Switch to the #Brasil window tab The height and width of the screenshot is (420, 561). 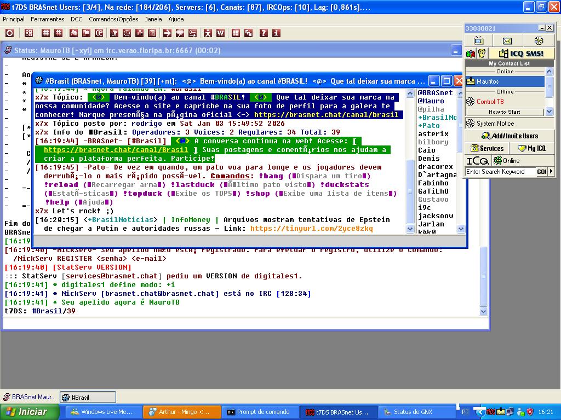[88, 398]
